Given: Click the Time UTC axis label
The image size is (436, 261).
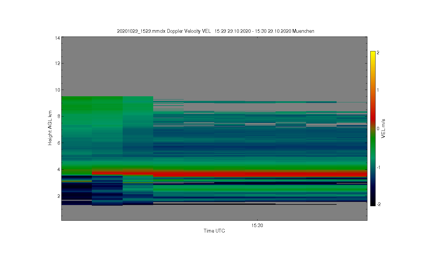Looking at the screenshot, I should [x=214, y=231].
